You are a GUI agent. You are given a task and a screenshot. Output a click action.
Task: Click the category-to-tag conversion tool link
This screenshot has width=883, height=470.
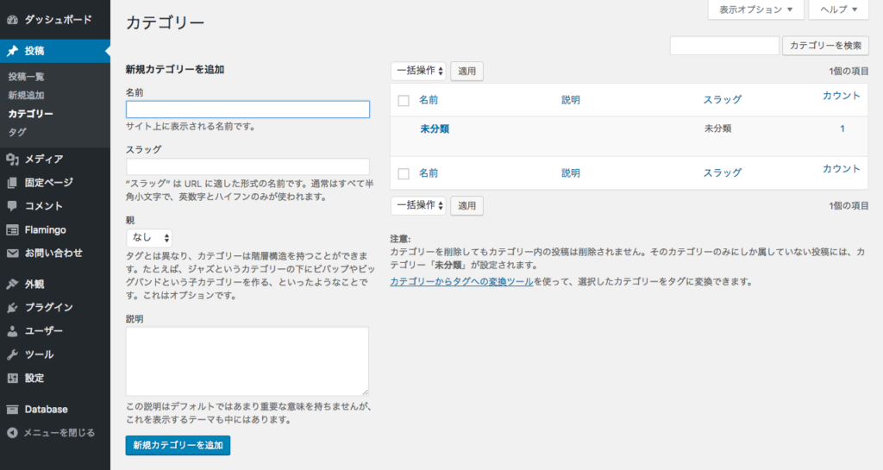461,282
